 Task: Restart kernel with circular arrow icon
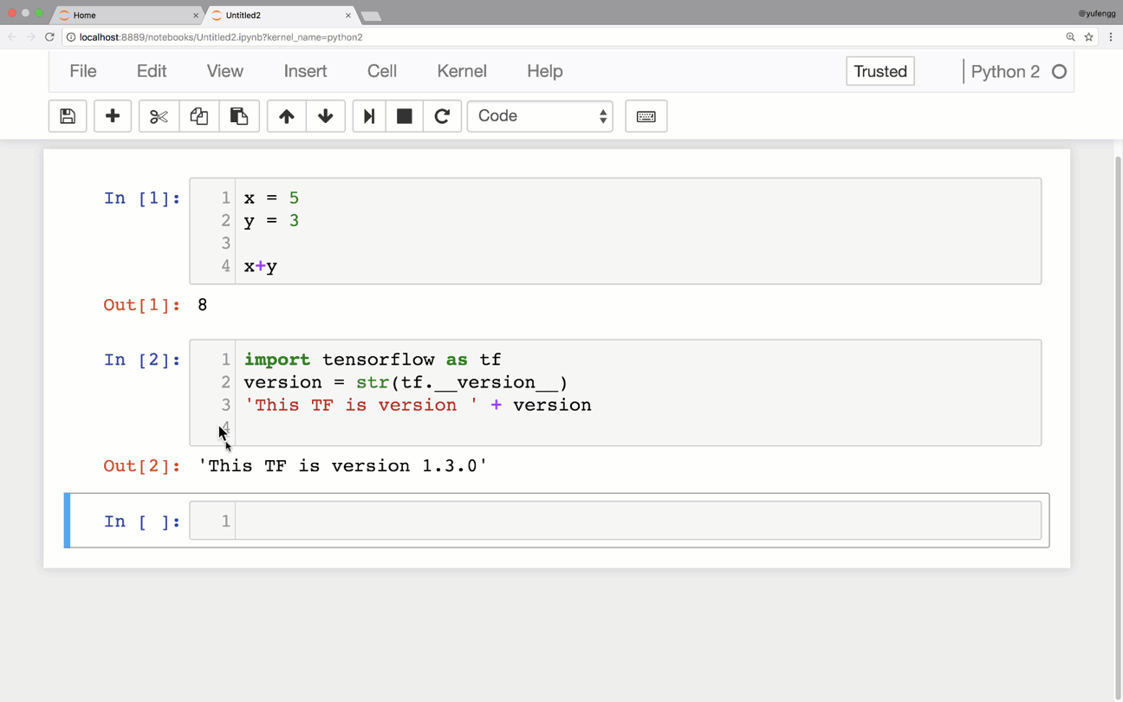442,116
